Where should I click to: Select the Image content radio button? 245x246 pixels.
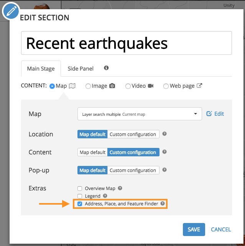coord(88,86)
